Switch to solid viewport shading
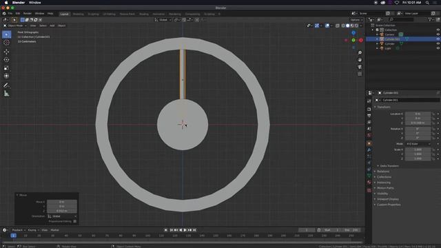Viewport: 441px width, 248px height. [347, 25]
